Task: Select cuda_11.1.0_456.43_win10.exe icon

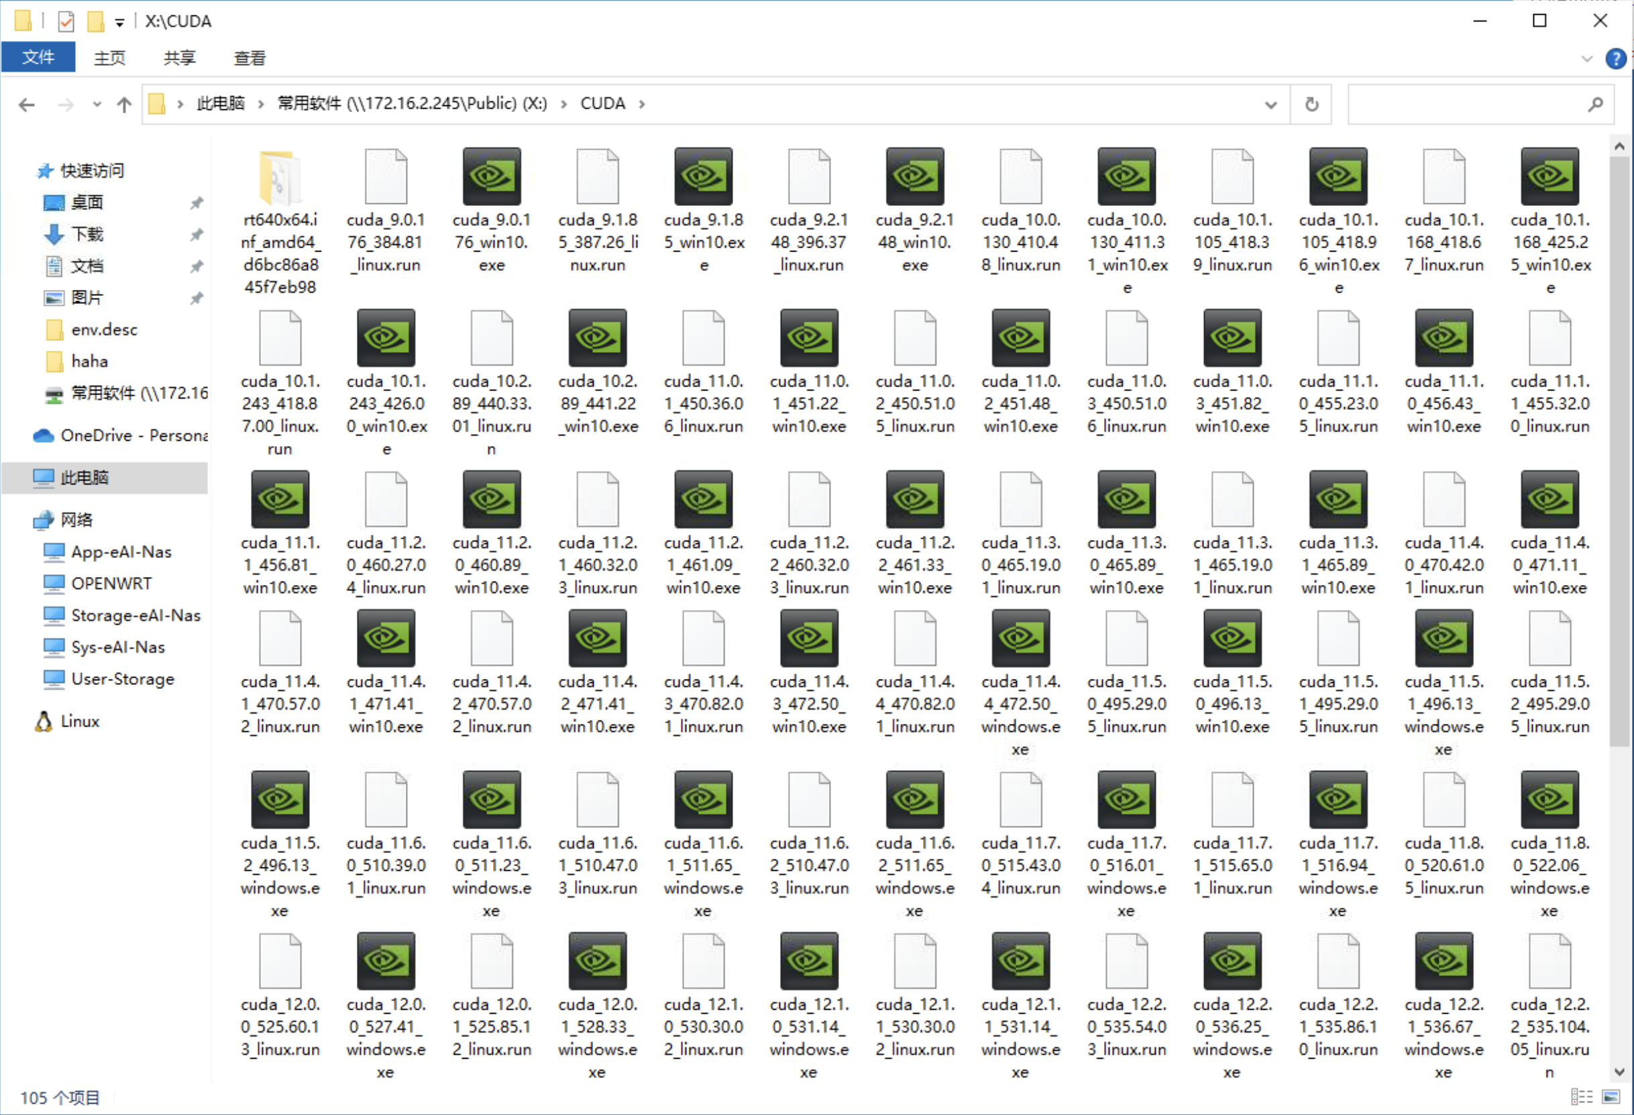Action: point(1444,337)
